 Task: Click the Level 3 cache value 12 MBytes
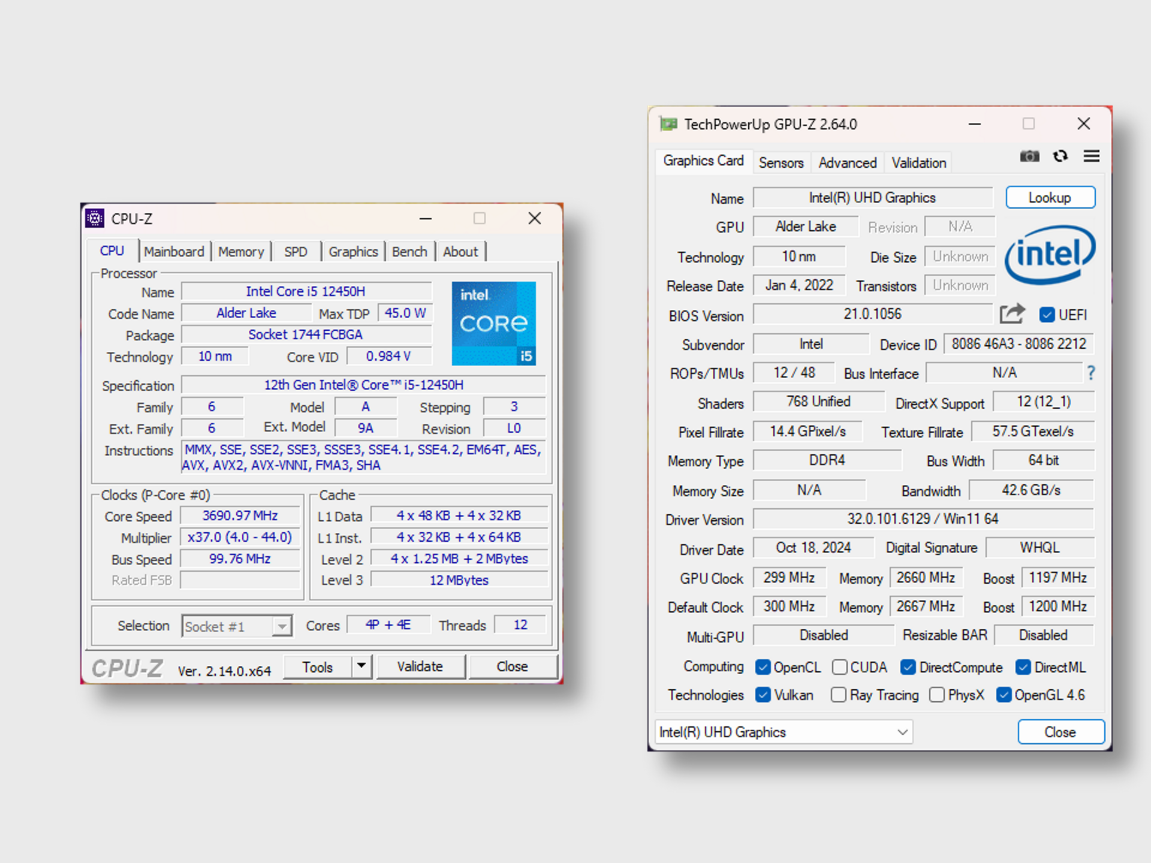tap(459, 580)
